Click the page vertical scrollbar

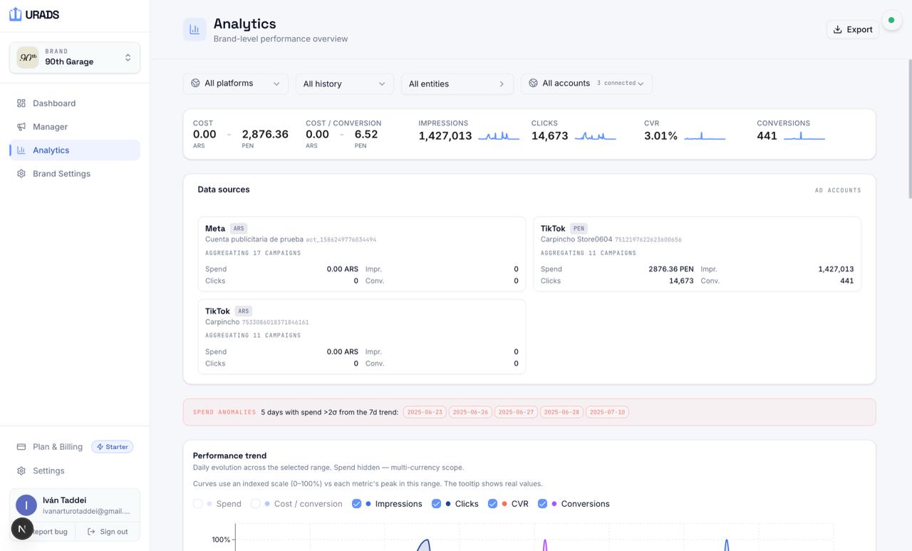(909, 128)
